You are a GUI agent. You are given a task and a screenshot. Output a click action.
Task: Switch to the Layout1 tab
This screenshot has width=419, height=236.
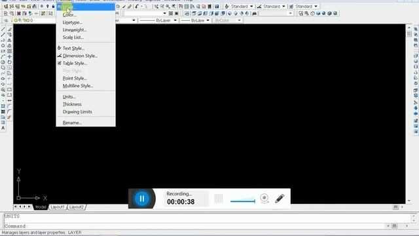[58, 207]
